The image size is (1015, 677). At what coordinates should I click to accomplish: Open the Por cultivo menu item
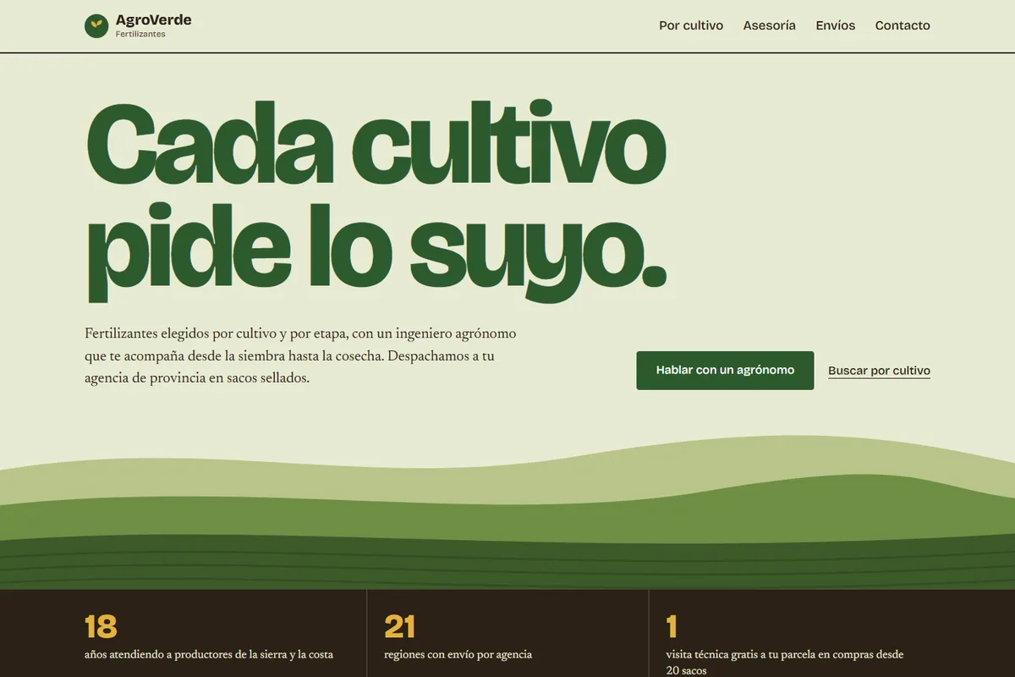click(691, 25)
